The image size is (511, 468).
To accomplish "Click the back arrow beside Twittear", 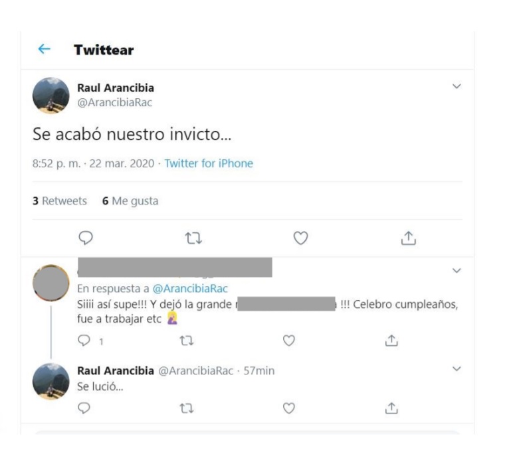I will click(44, 50).
